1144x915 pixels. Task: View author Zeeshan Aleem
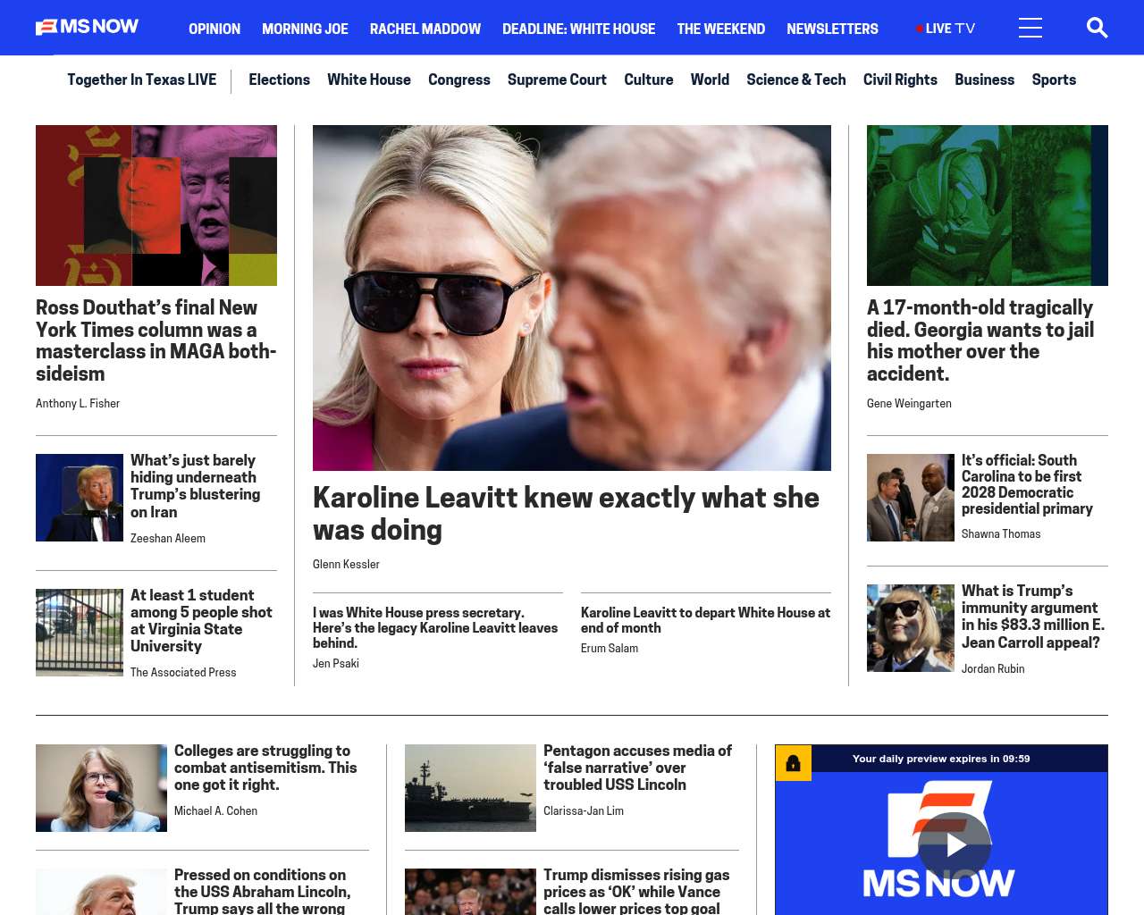[x=168, y=539]
